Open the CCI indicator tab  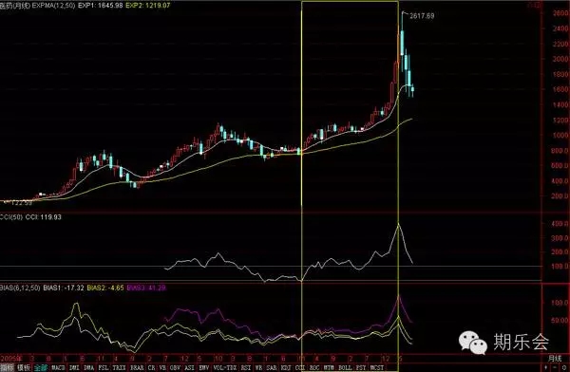pyautogui.click(x=300, y=367)
